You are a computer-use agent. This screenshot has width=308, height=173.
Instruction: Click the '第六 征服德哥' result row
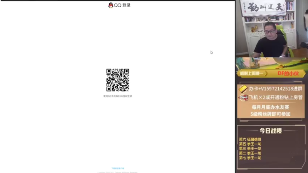(250, 139)
